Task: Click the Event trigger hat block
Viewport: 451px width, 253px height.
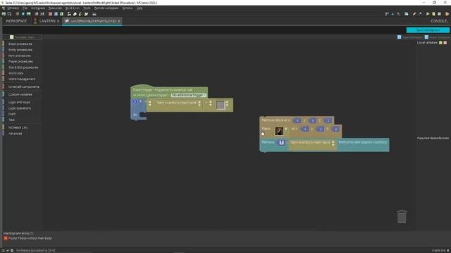Action: click(x=169, y=92)
